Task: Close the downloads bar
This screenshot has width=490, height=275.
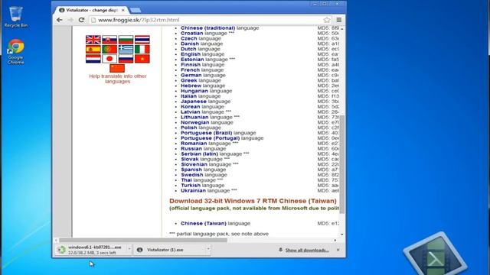Action: pyautogui.click(x=338, y=250)
